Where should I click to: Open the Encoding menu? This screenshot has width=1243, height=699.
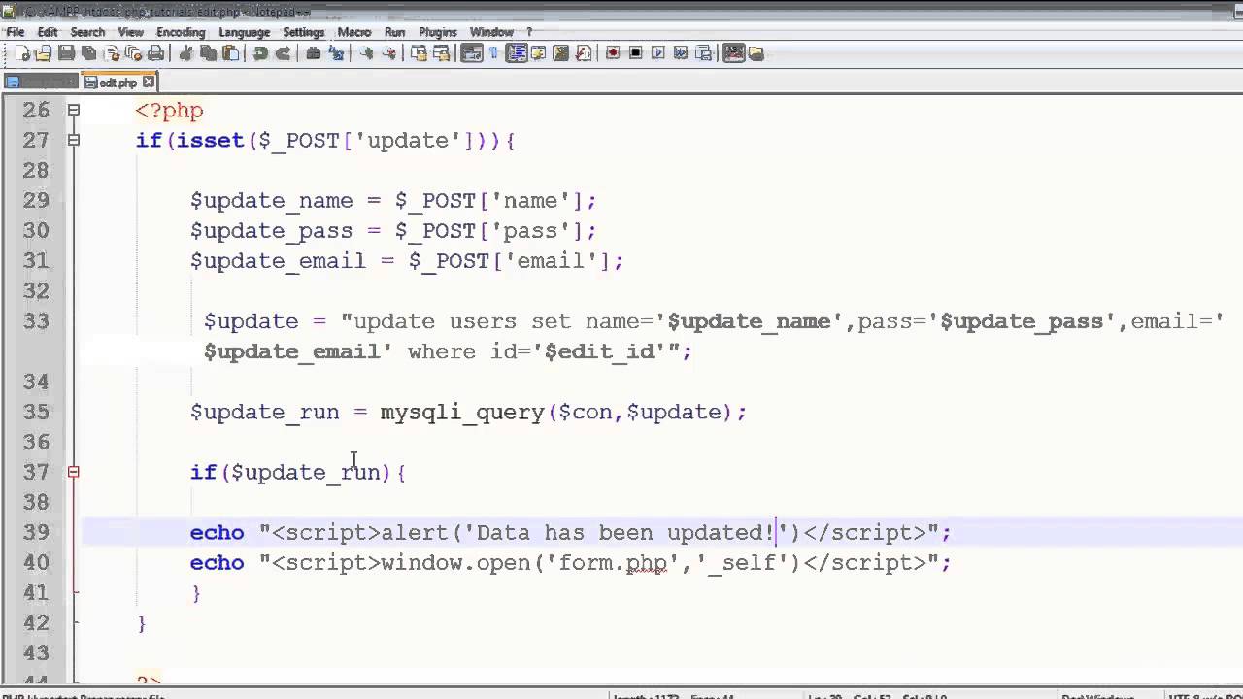click(x=181, y=32)
